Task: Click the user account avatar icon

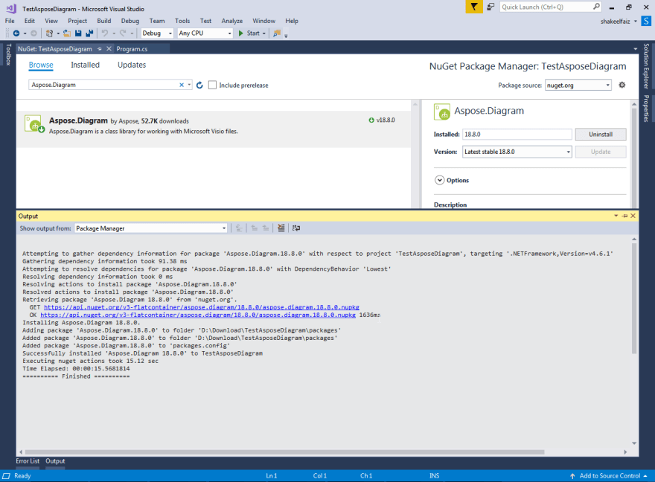Action: point(646,21)
